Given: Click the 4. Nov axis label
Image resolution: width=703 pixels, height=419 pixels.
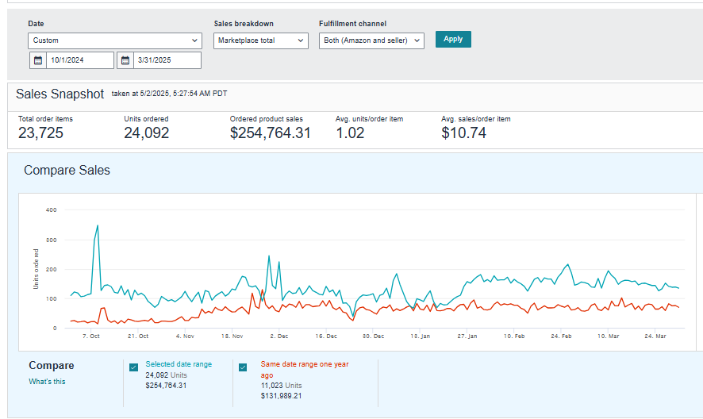Looking at the screenshot, I should tap(185, 336).
